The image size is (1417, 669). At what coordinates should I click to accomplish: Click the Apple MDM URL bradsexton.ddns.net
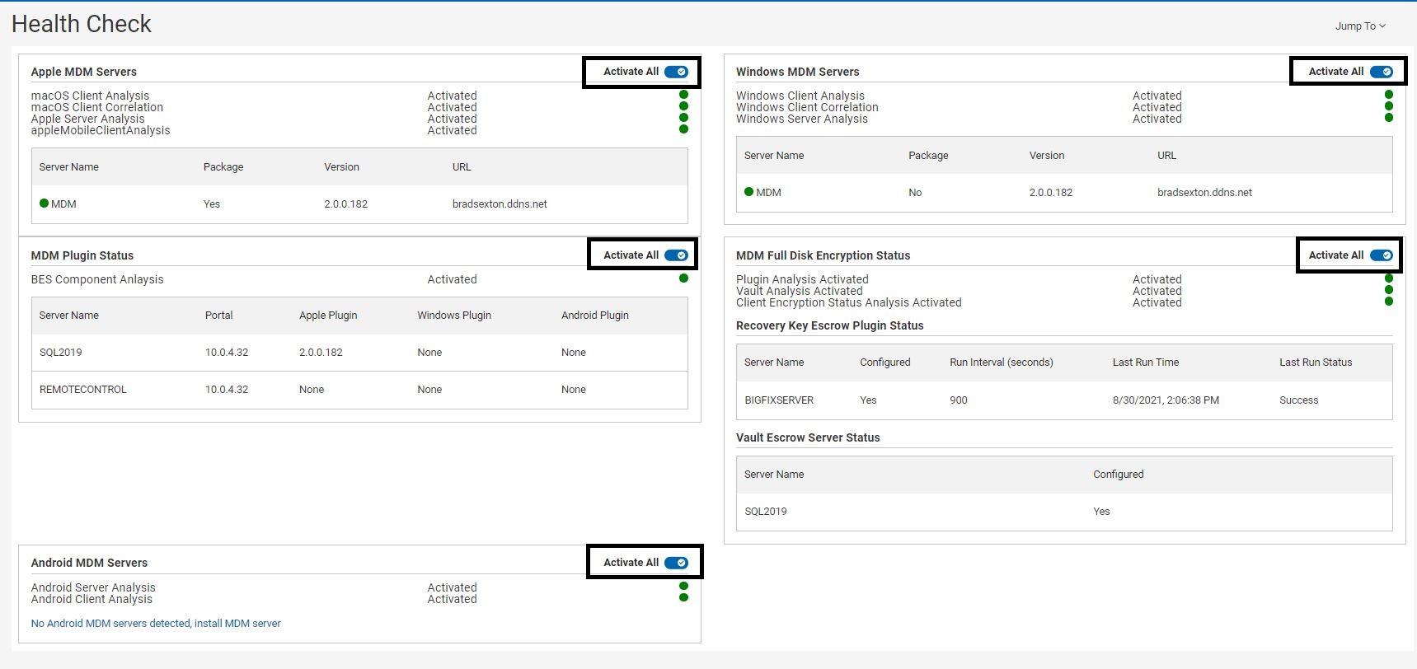pyautogui.click(x=500, y=204)
